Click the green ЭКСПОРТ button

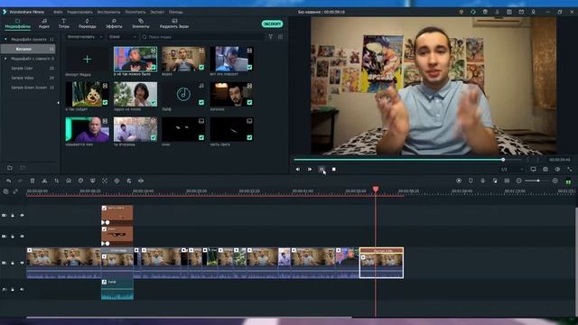pyautogui.click(x=272, y=24)
